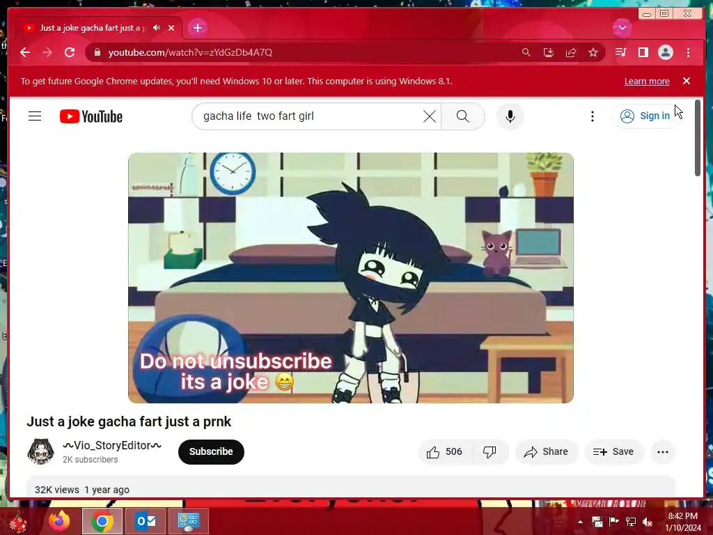The image size is (713, 535).
Task: Expand the description showing 32K views
Action: (351, 488)
